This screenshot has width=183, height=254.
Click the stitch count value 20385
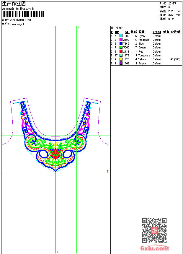pos(172,3)
